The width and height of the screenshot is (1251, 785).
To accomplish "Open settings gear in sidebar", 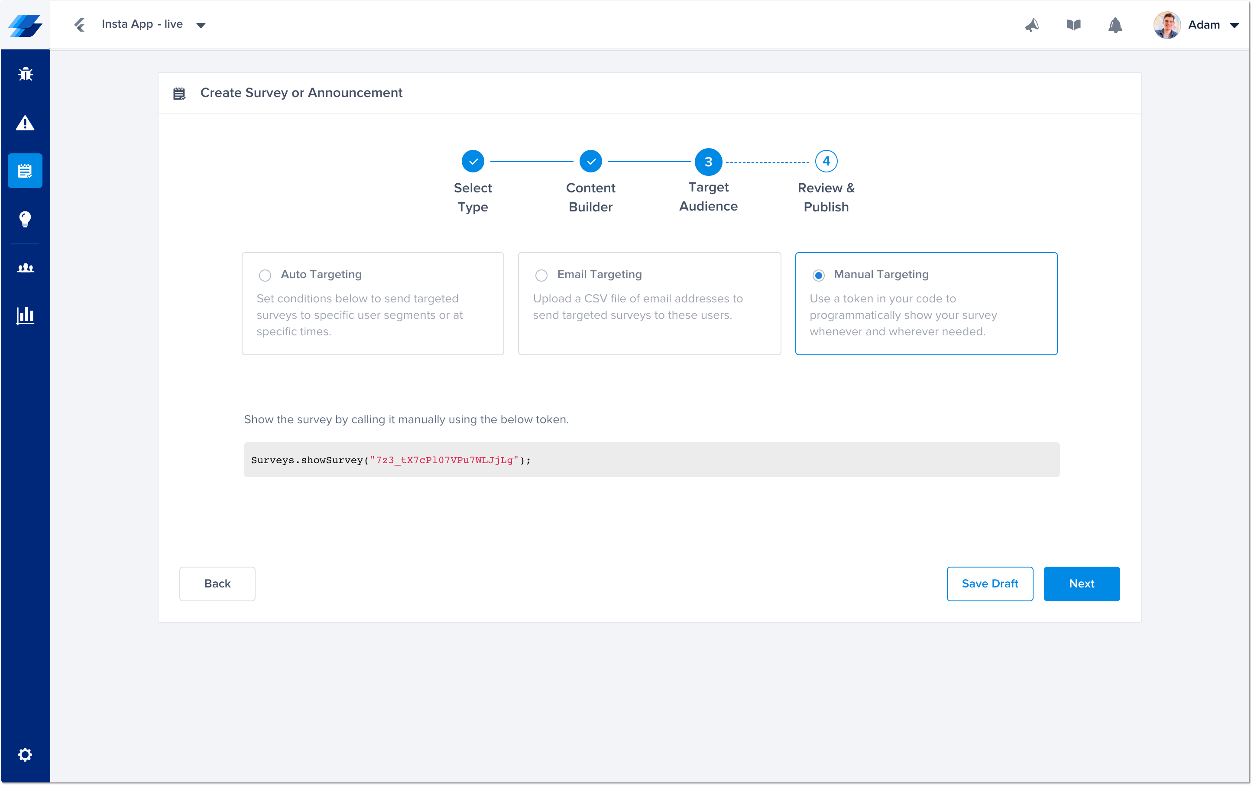I will (x=25, y=754).
